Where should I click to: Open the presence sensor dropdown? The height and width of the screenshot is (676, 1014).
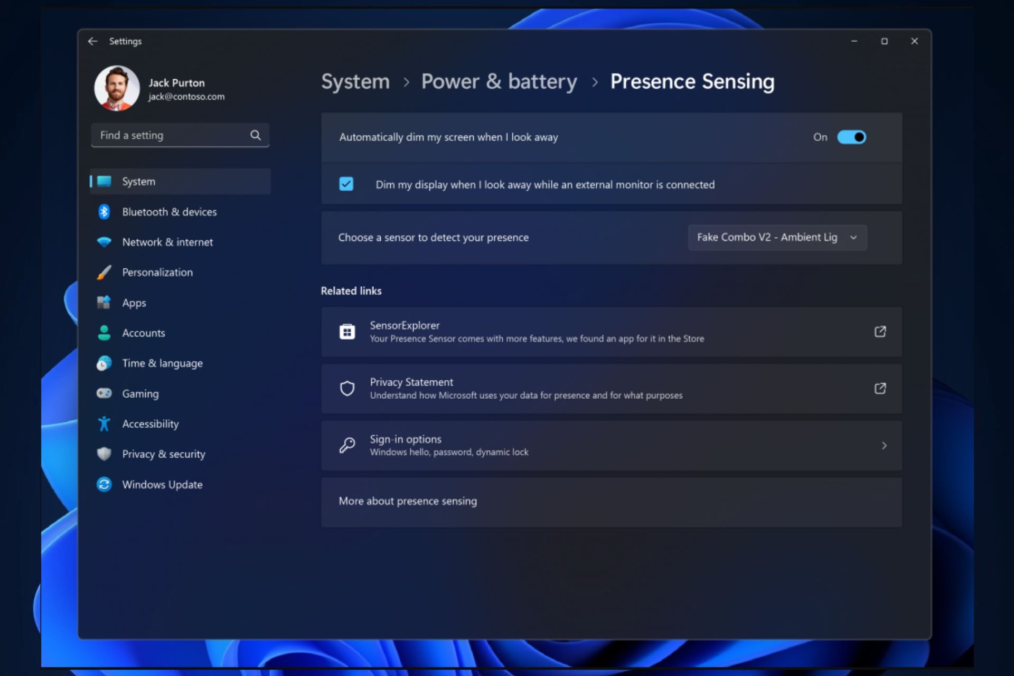[777, 238]
